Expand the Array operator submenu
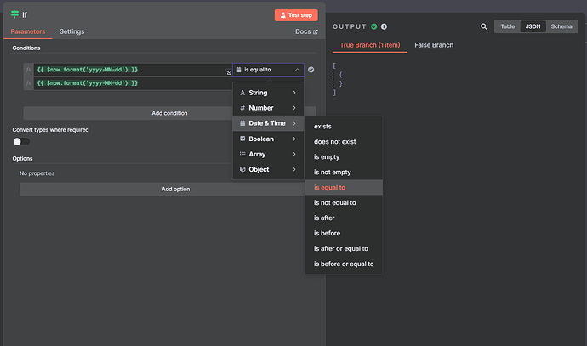The image size is (587, 346). click(x=268, y=154)
